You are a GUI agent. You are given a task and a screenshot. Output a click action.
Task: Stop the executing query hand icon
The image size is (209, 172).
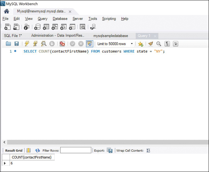click(52, 44)
